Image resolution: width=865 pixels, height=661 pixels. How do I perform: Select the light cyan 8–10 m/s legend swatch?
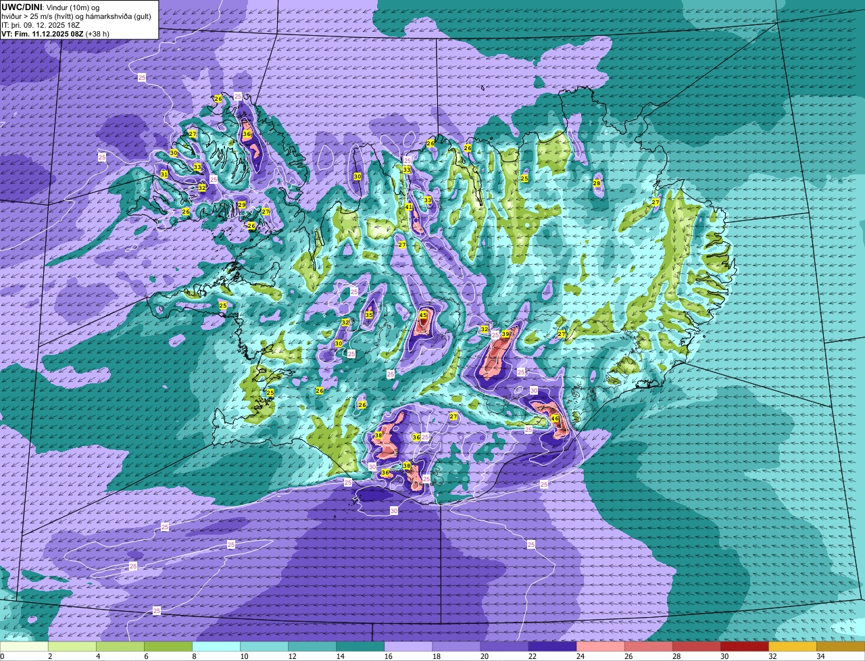pyautogui.click(x=216, y=647)
